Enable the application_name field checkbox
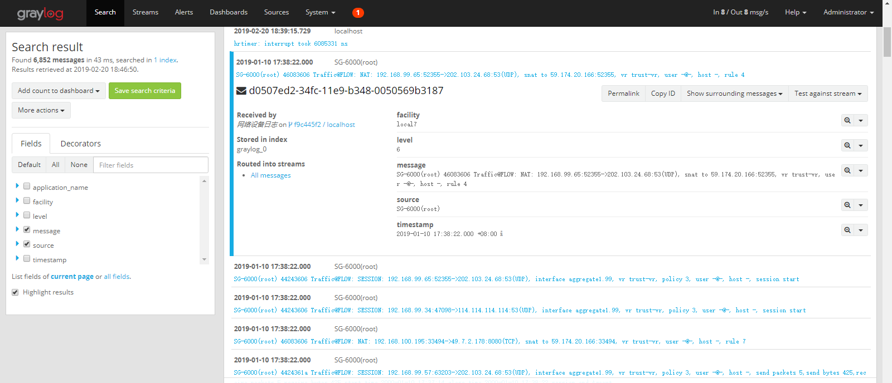 pos(27,186)
